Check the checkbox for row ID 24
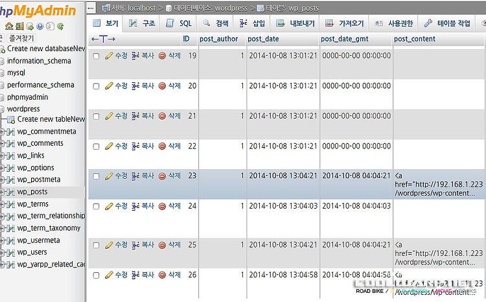This screenshot has height=302, width=486. [x=97, y=207]
